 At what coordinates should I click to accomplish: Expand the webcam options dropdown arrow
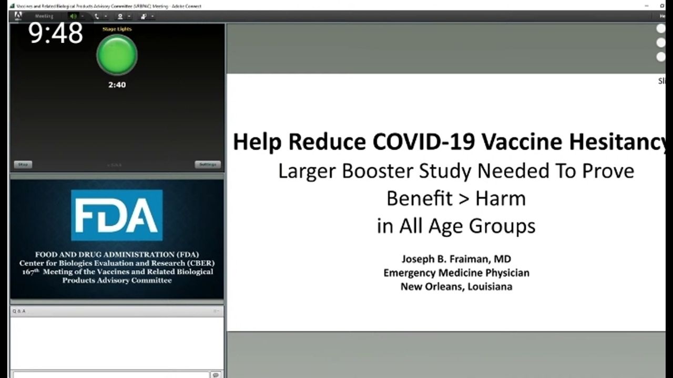click(x=129, y=16)
